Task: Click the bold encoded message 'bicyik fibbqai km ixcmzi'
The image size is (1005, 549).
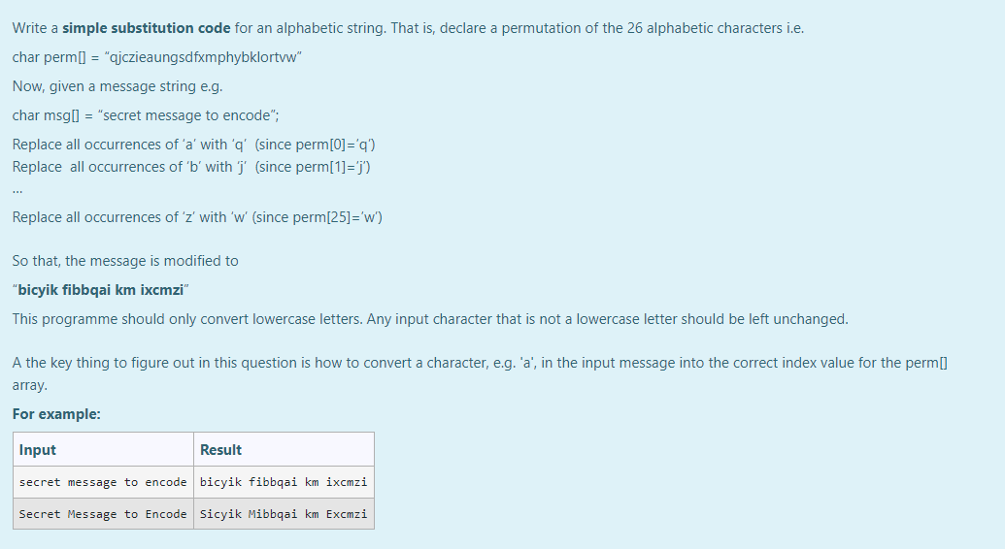Action: 101,290
